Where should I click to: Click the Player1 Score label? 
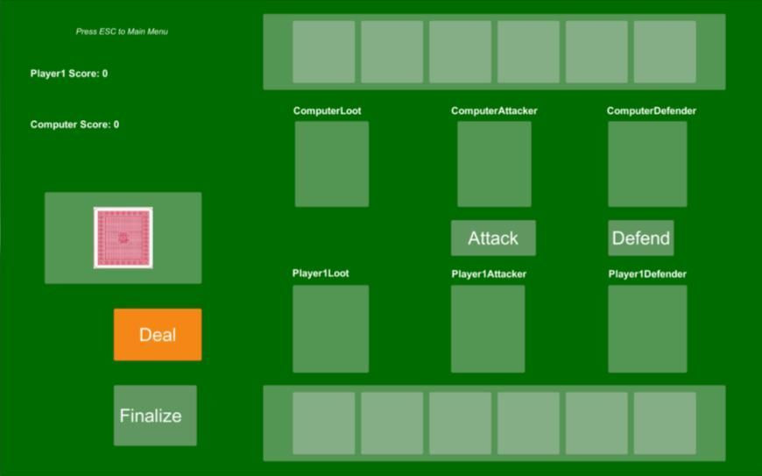69,74
